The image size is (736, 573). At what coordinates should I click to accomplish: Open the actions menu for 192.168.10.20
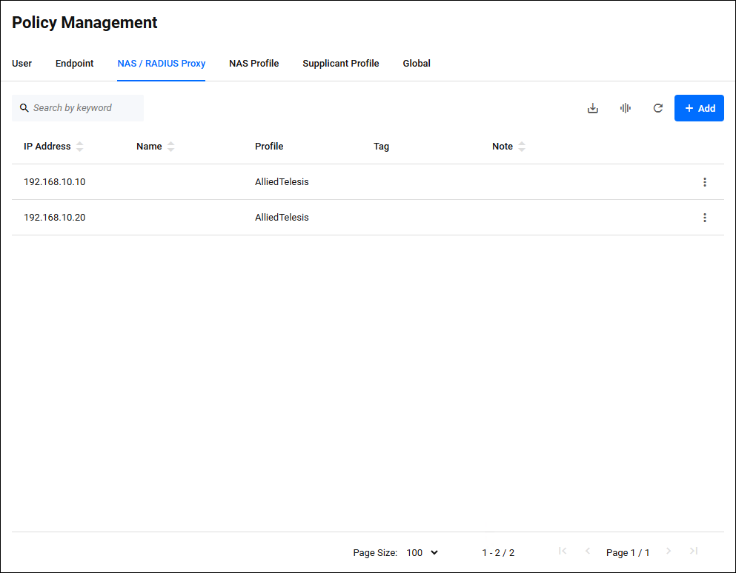704,218
